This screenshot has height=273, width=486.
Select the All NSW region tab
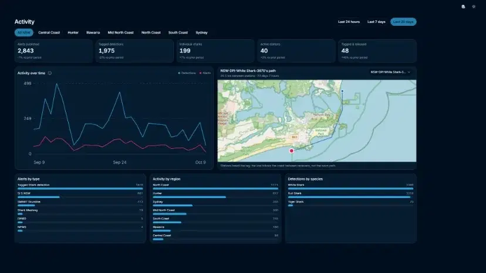pos(24,32)
